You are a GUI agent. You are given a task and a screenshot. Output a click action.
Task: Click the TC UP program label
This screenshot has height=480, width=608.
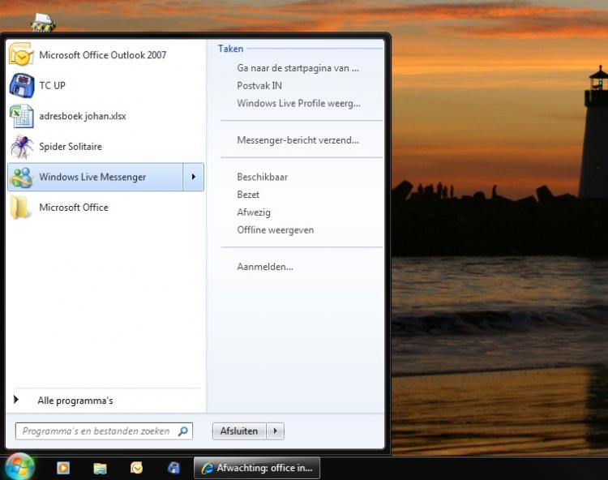coord(53,85)
